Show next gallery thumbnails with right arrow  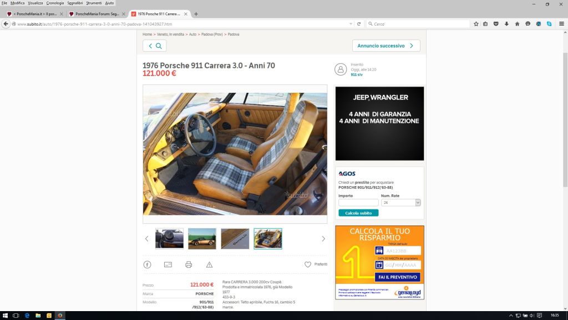(x=323, y=239)
